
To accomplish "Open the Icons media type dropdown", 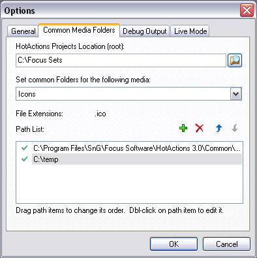I will (x=236, y=94).
